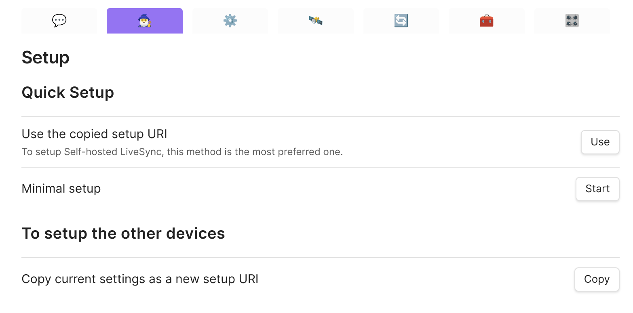Viewport: 633px width, 313px height.
Task: Open the red toolbox Hatch tab
Action: [486, 21]
